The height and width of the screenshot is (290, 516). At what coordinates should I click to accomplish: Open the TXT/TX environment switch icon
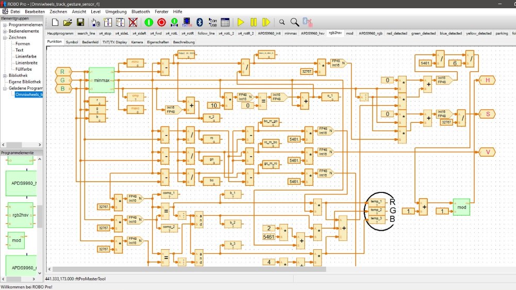[187, 22]
